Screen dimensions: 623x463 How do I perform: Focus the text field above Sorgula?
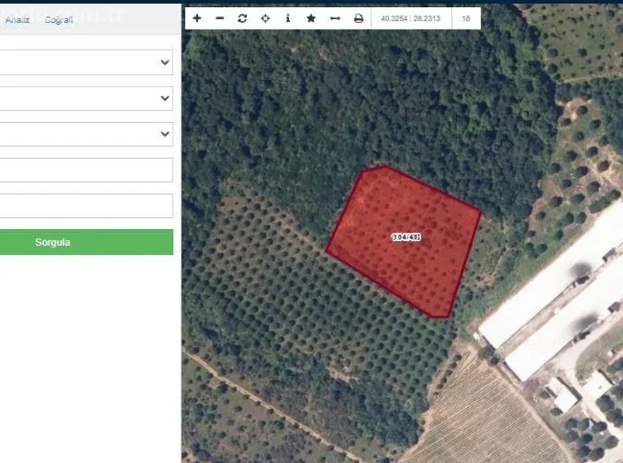pos(86,206)
